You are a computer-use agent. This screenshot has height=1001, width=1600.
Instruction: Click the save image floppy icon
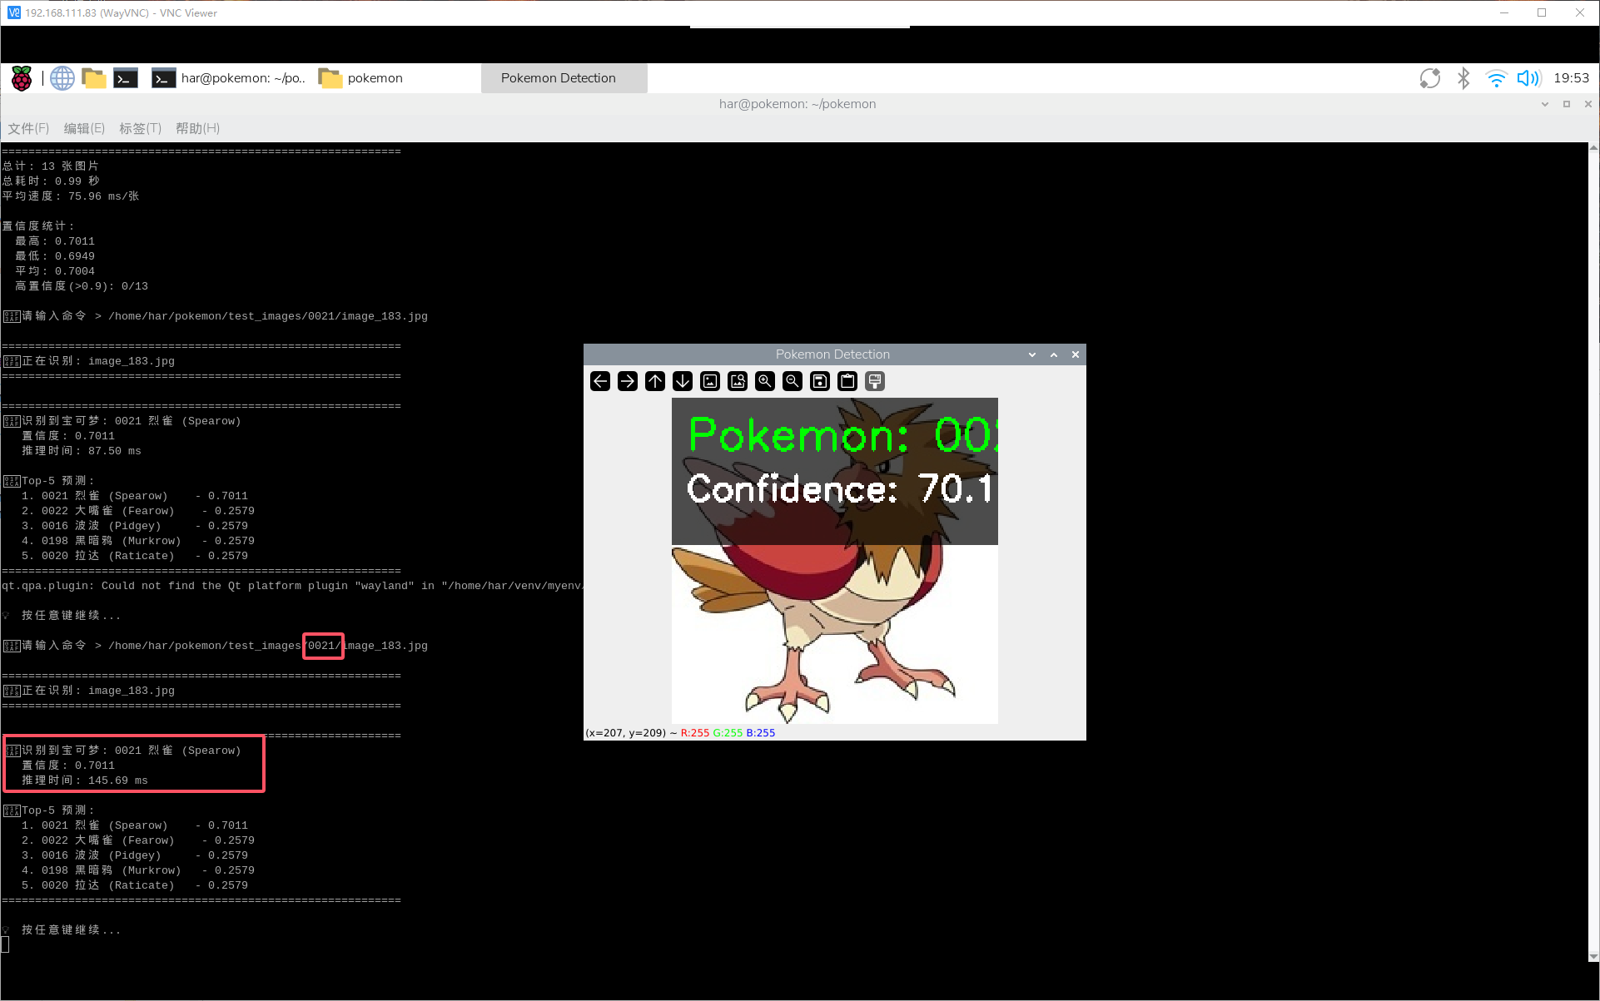[x=820, y=381]
